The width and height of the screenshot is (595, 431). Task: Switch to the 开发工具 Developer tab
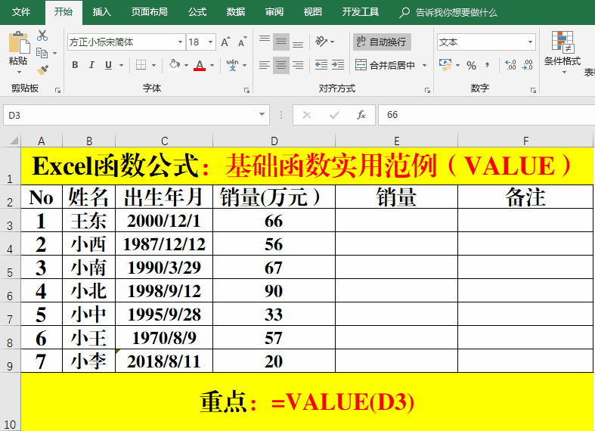pos(360,12)
